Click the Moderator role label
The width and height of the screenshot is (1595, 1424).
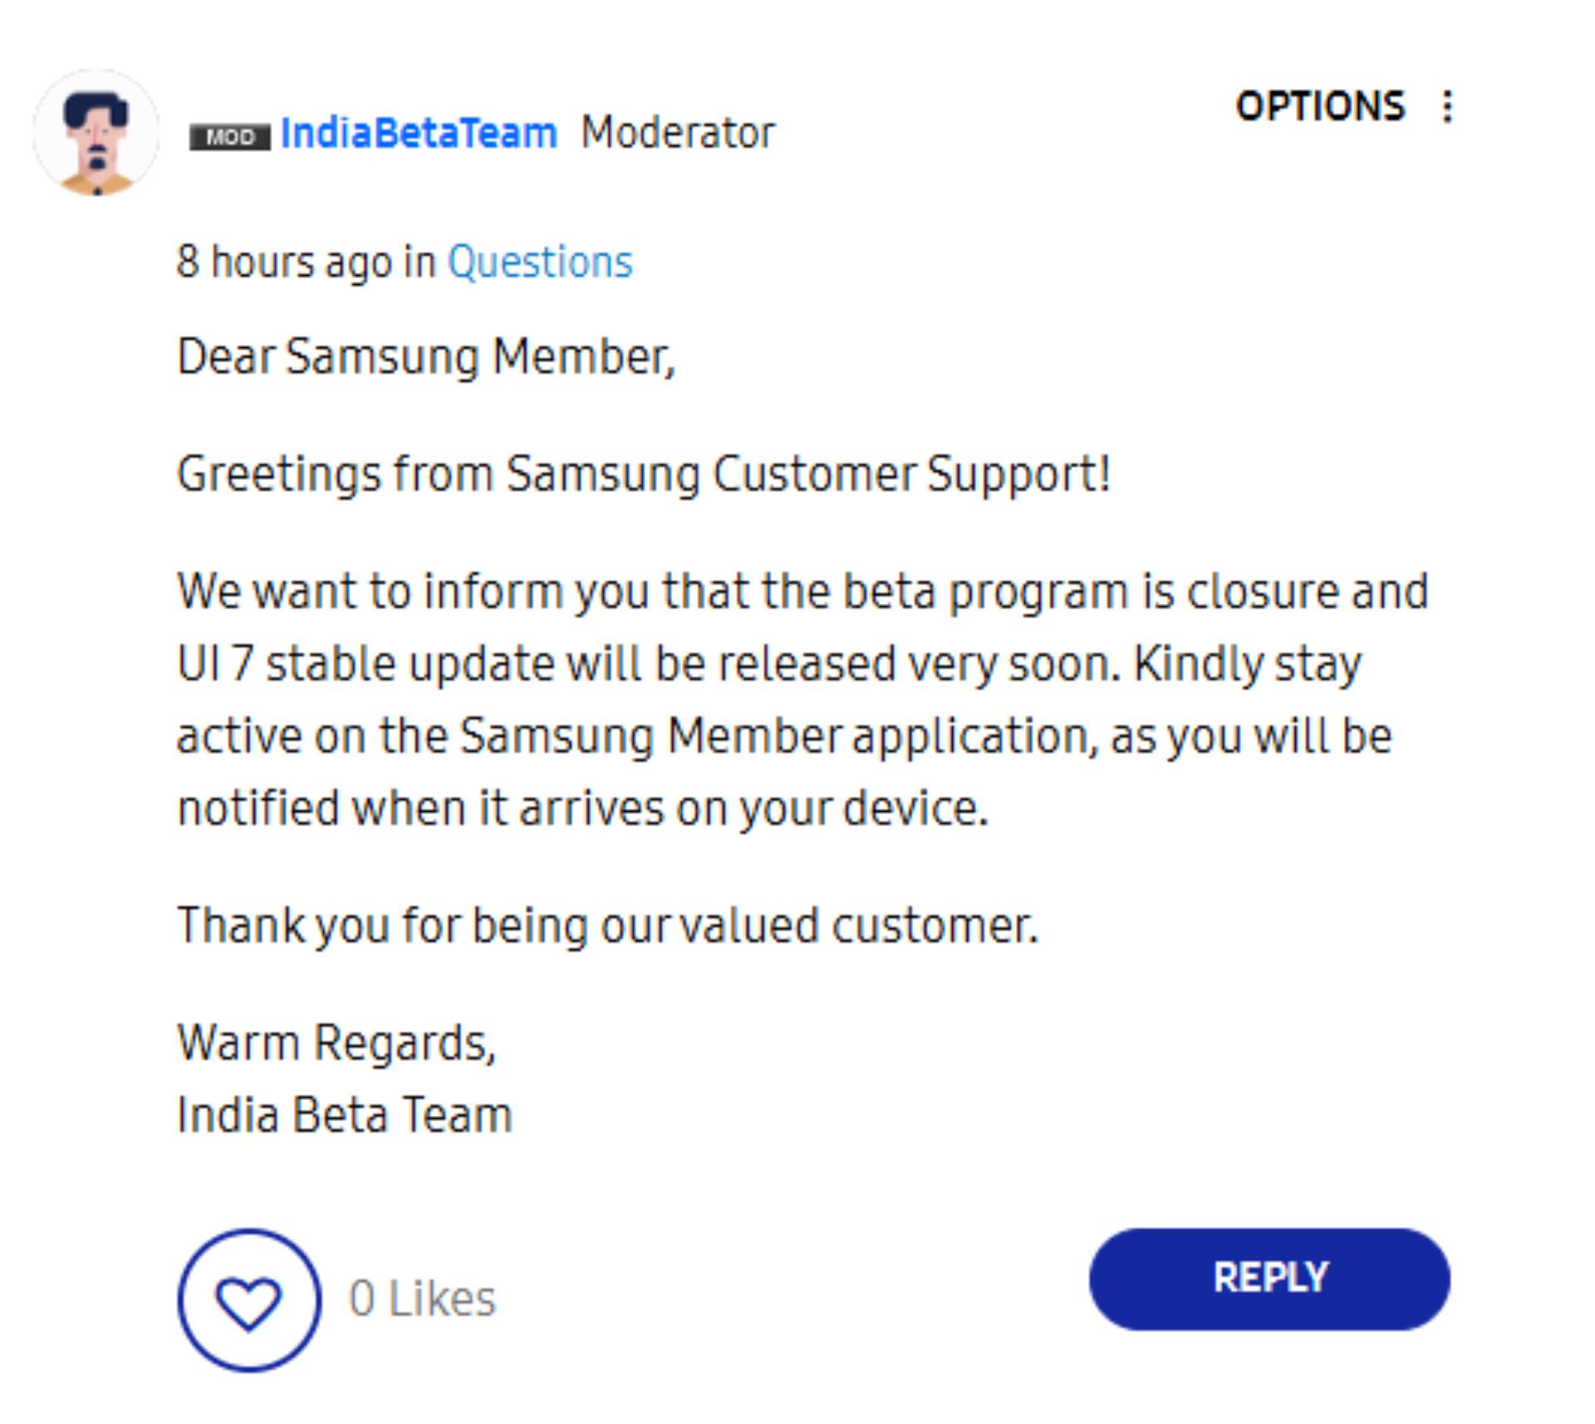point(677,133)
